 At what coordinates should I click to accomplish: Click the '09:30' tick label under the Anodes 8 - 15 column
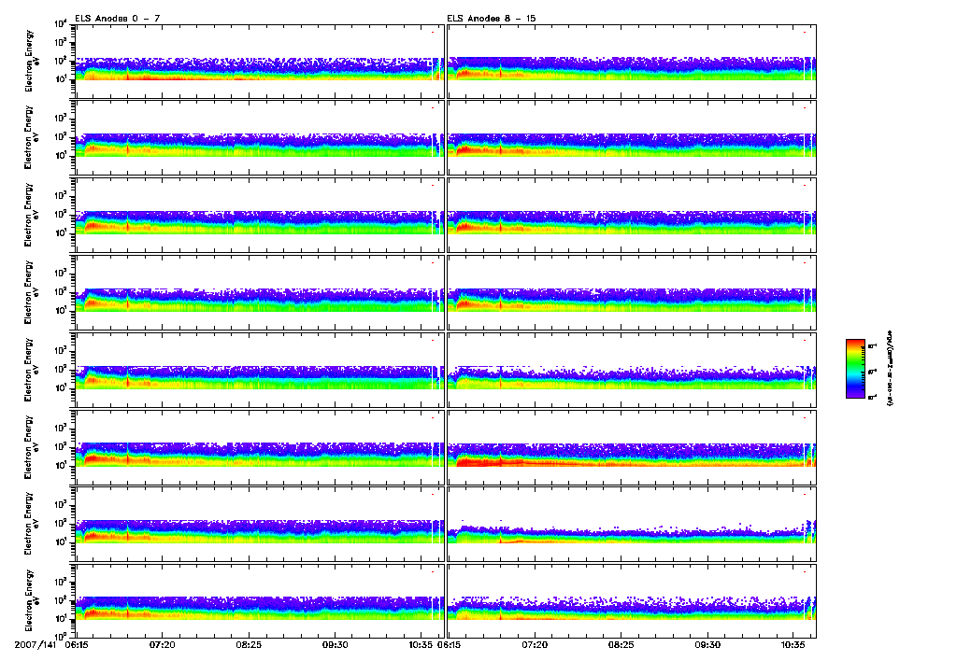(x=707, y=644)
